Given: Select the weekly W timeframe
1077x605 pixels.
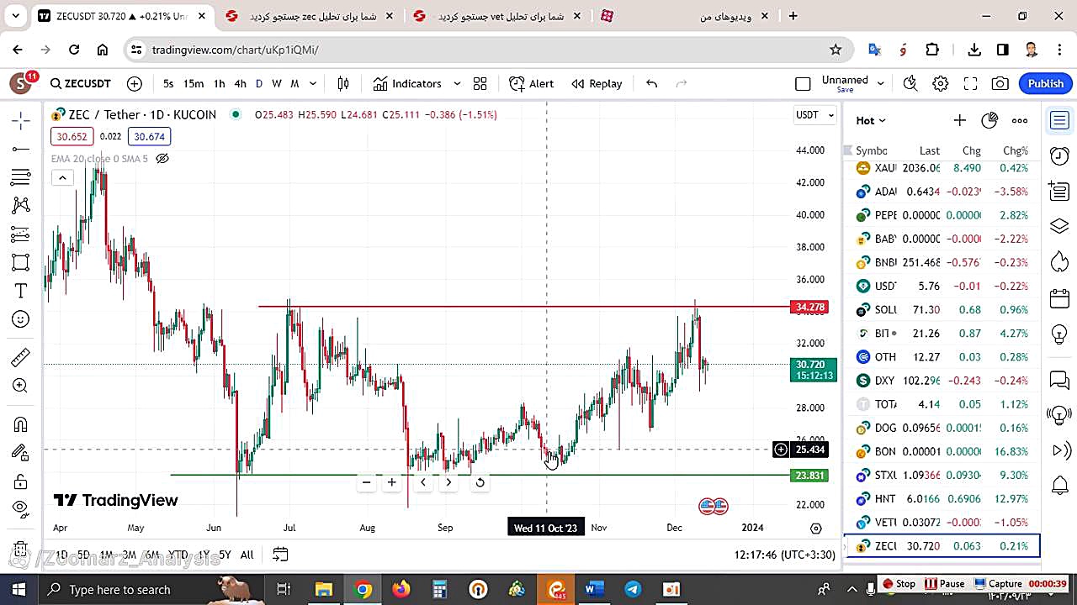Looking at the screenshot, I should (277, 83).
